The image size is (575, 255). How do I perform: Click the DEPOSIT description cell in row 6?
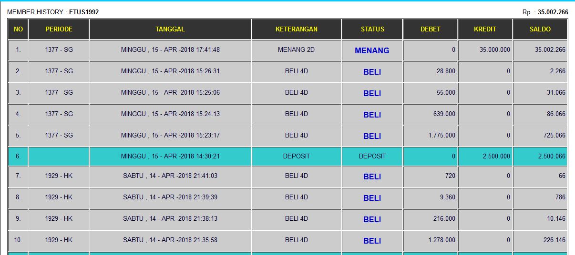(297, 156)
